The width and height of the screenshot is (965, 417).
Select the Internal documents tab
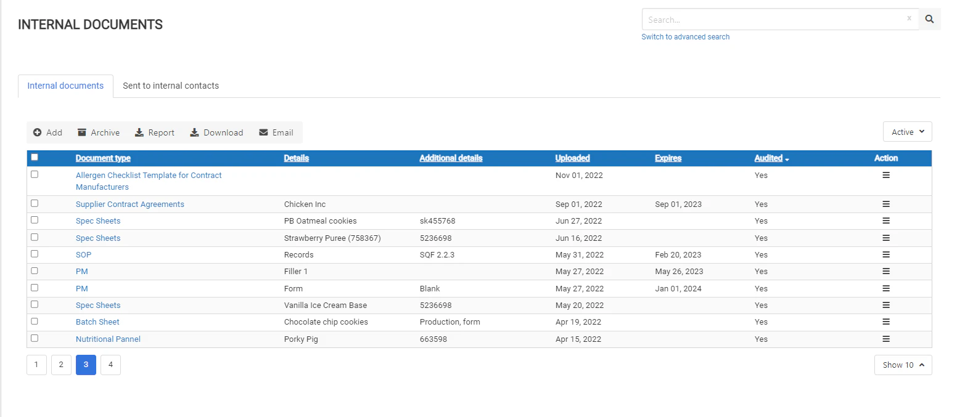[x=65, y=86]
